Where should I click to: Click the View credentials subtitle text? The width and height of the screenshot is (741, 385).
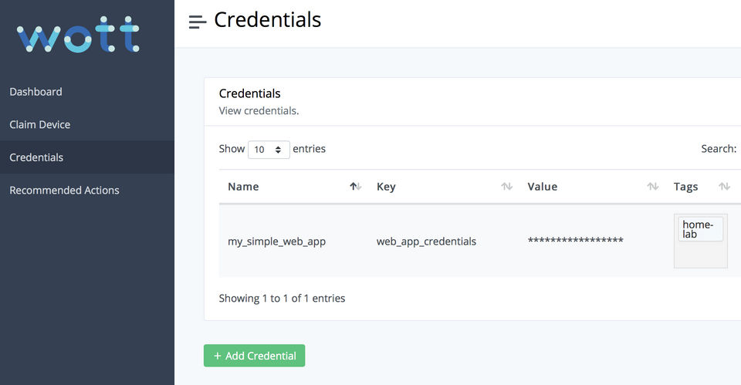tap(259, 110)
